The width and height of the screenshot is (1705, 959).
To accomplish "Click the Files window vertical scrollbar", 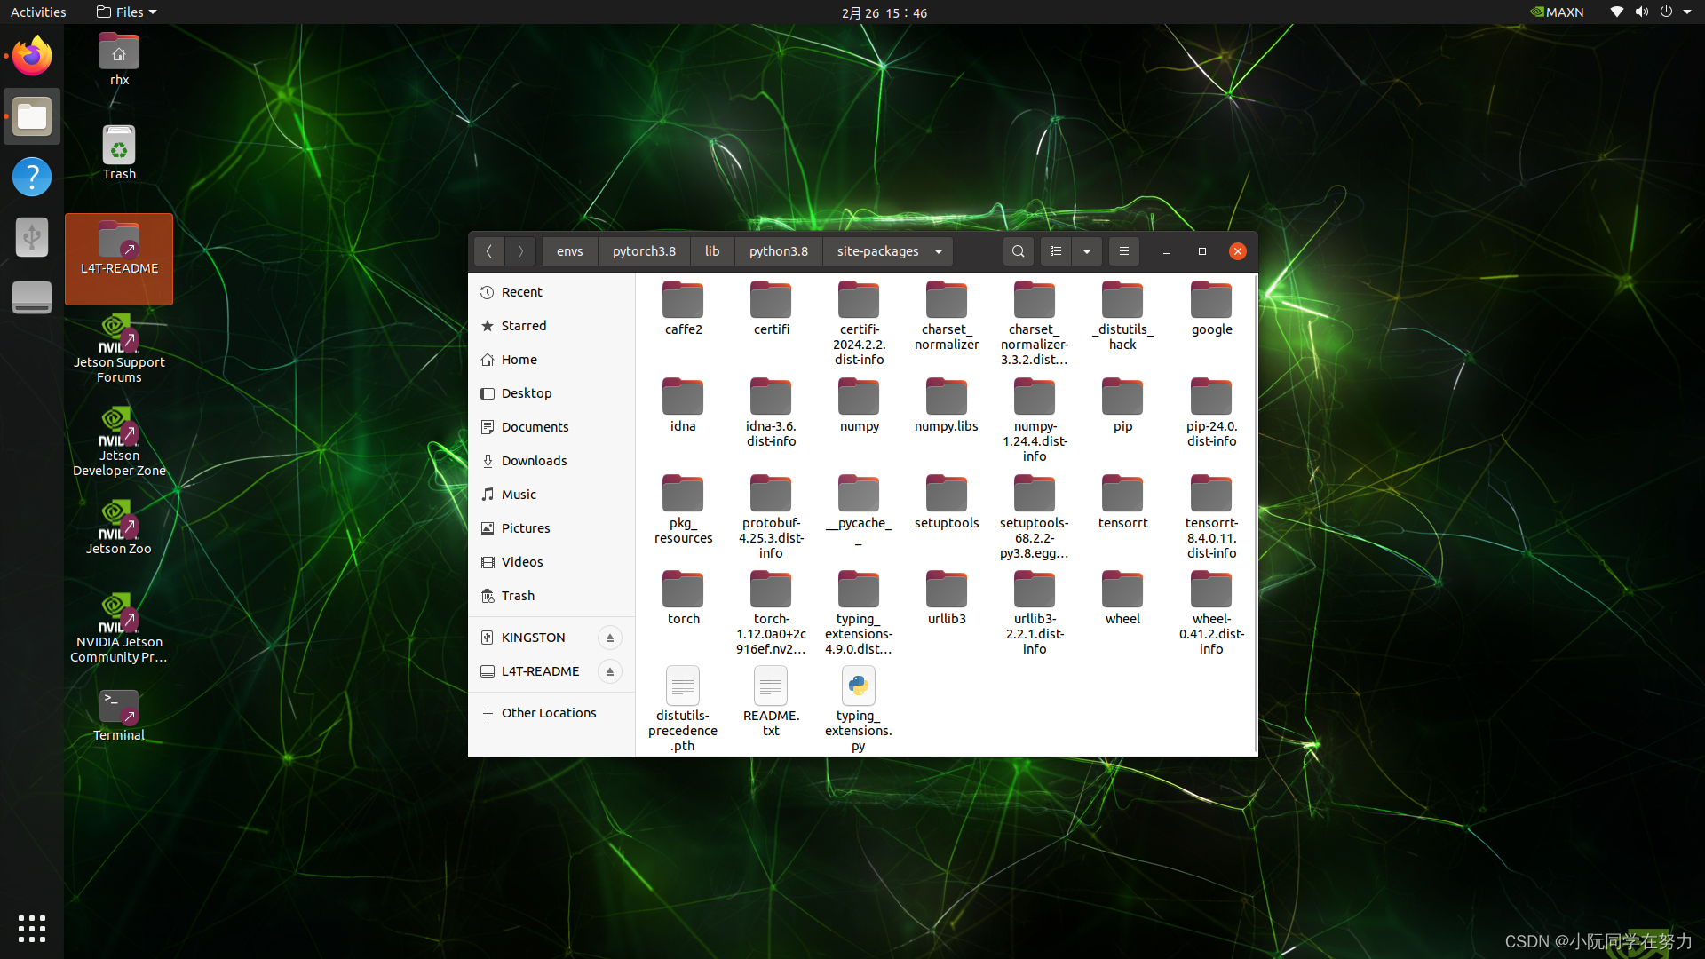I will coord(1255,513).
